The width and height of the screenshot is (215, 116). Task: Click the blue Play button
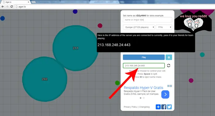144,57
